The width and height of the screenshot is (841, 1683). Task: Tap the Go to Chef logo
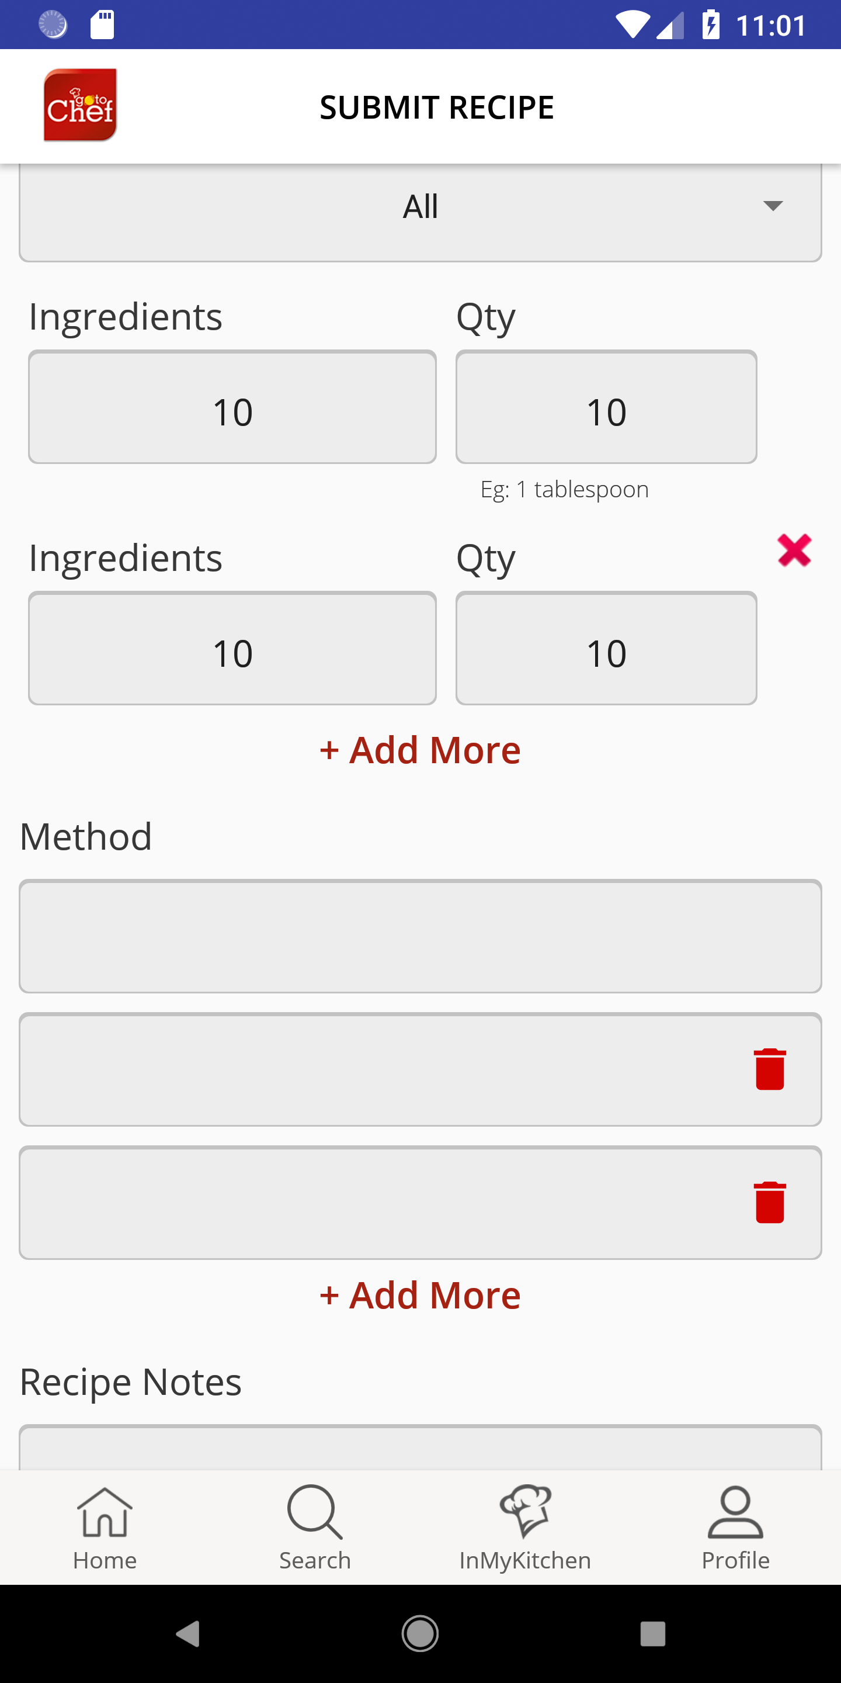pyautogui.click(x=79, y=105)
